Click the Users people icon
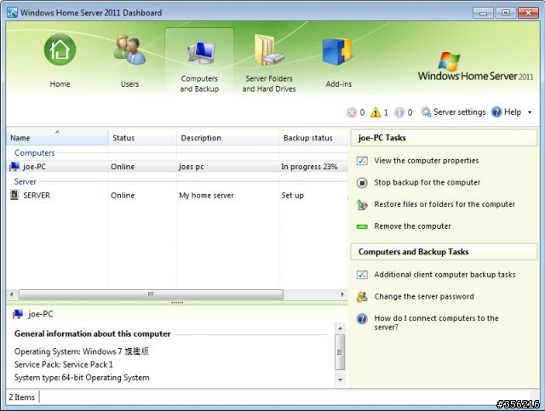Screen dimensions: 545x411 pyautogui.click(x=129, y=49)
